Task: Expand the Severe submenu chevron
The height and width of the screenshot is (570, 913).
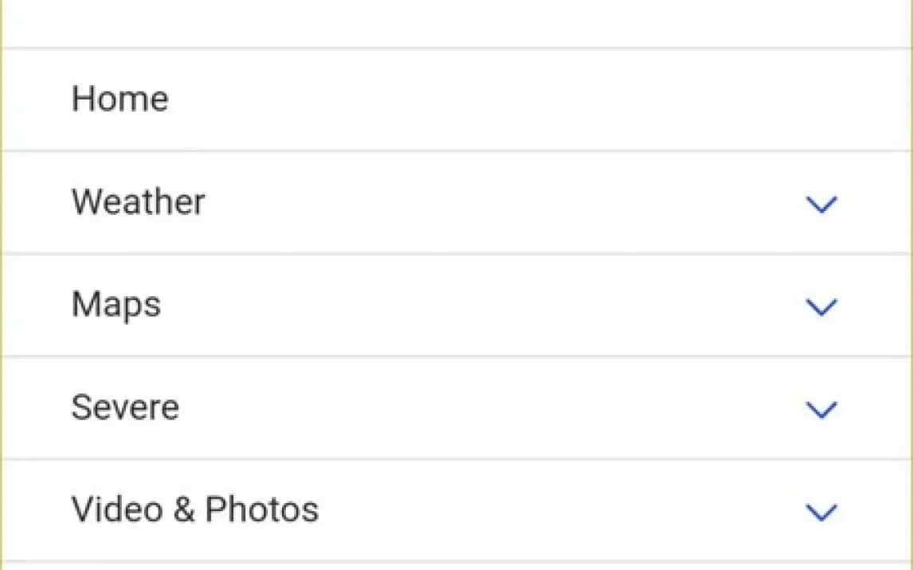Action: (x=821, y=410)
